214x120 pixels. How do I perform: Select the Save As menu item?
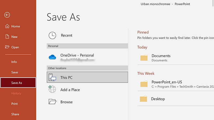[18, 83]
